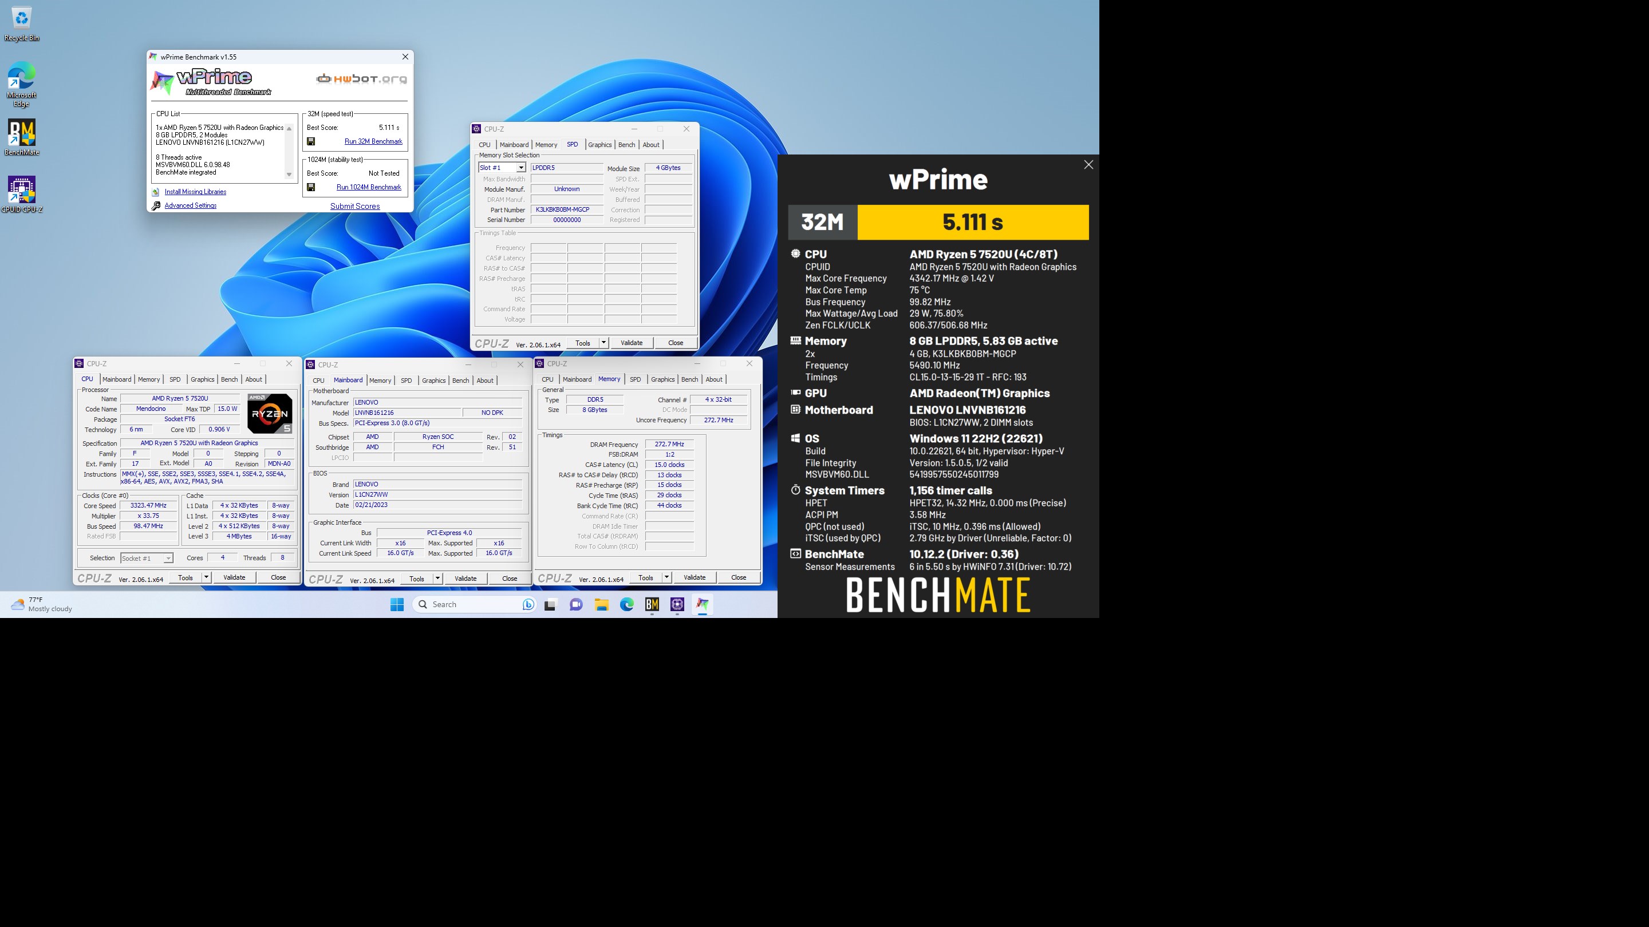This screenshot has height=927, width=1649.
Task: Open the Install Missing Libraries link
Action: coord(195,192)
